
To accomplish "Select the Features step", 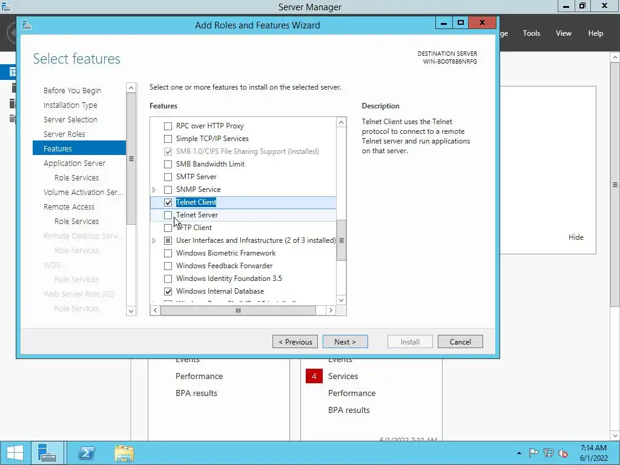I will [x=79, y=149].
